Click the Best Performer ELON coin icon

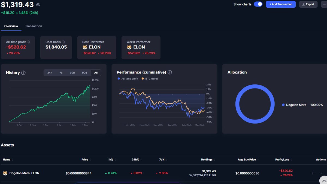click(x=85, y=47)
